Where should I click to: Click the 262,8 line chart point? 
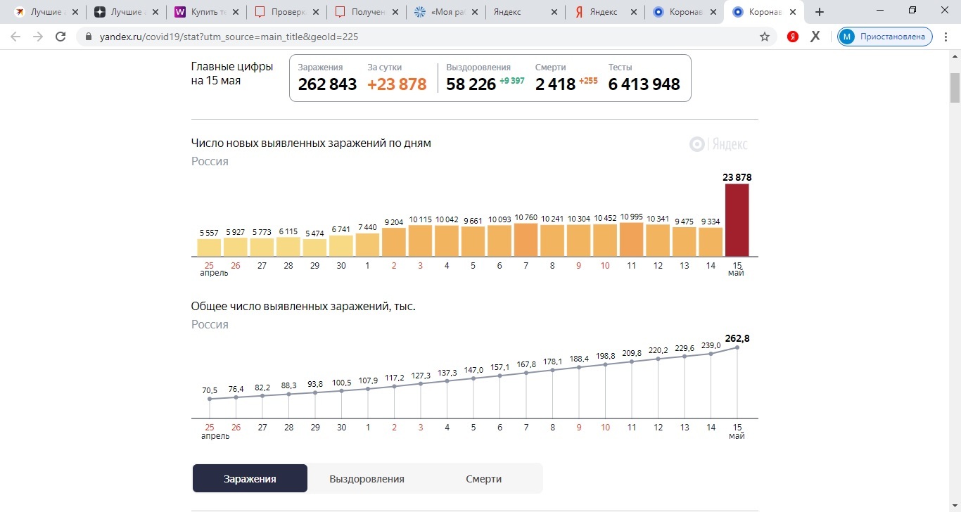tap(737, 347)
